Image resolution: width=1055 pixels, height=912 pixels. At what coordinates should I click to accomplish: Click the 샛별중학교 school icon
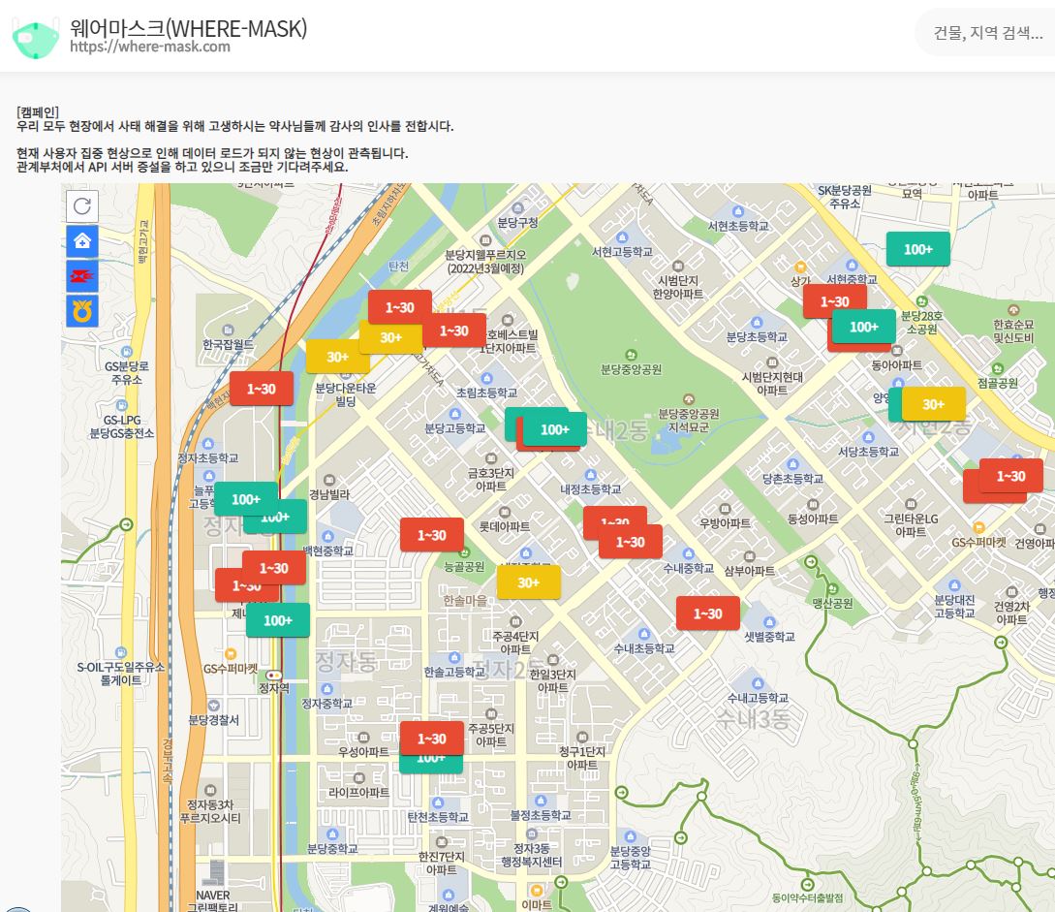coord(769,622)
